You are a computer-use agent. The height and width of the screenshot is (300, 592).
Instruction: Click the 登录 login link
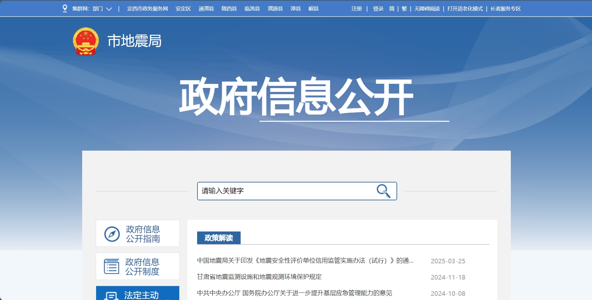pyautogui.click(x=378, y=9)
